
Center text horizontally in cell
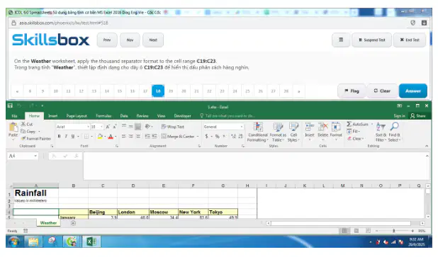(x=130, y=136)
